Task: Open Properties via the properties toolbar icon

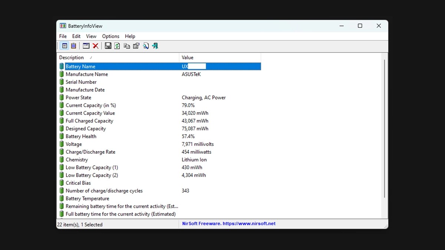Action: pyautogui.click(x=136, y=46)
